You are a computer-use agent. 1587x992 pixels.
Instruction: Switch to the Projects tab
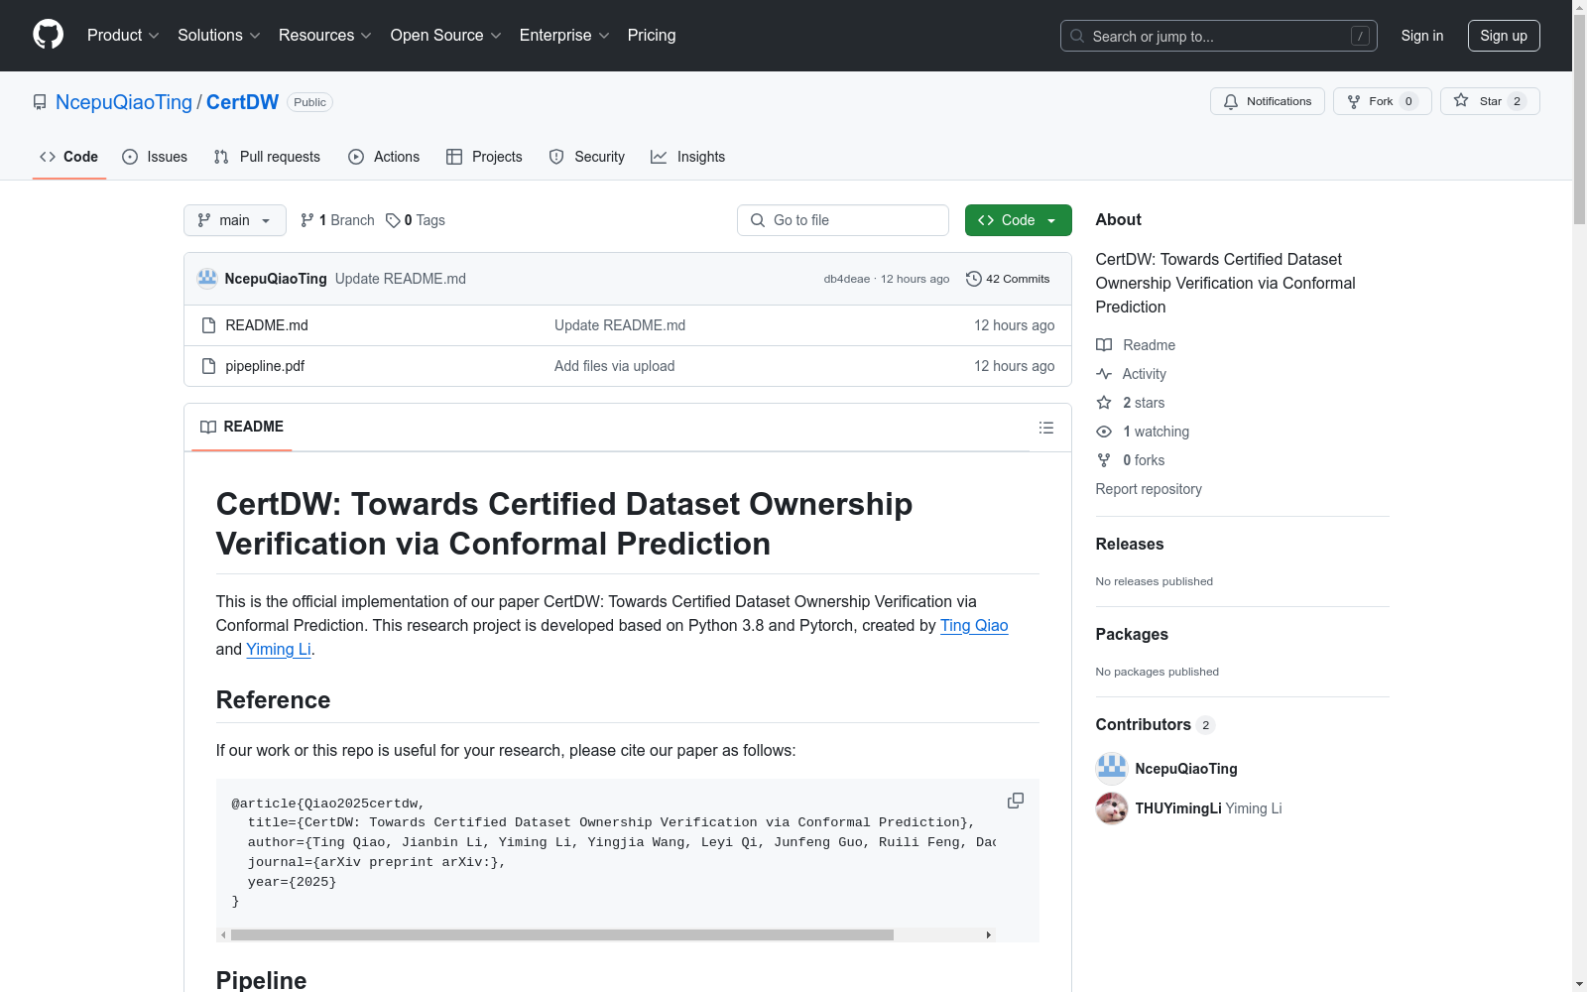484,157
